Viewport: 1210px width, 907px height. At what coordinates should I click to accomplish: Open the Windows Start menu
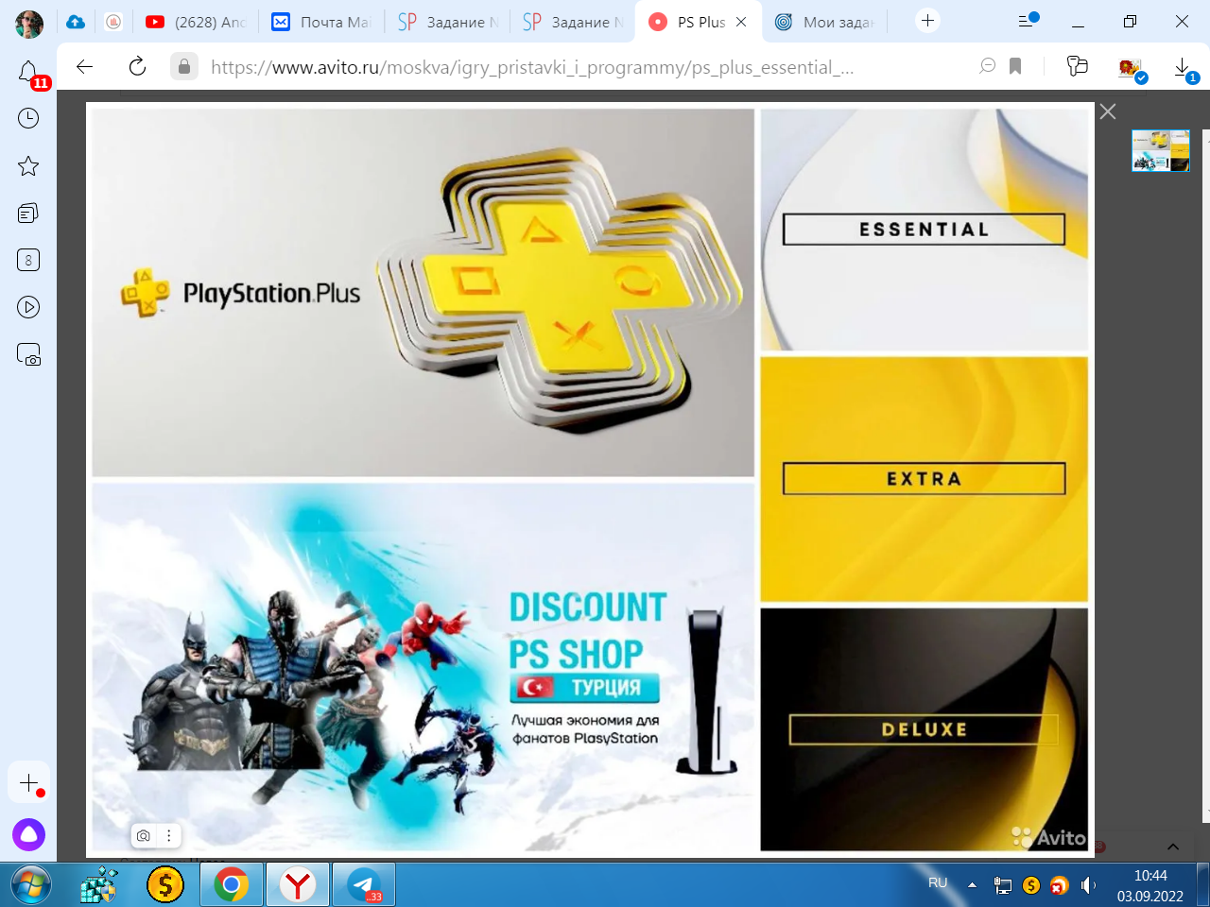pyautogui.click(x=30, y=885)
